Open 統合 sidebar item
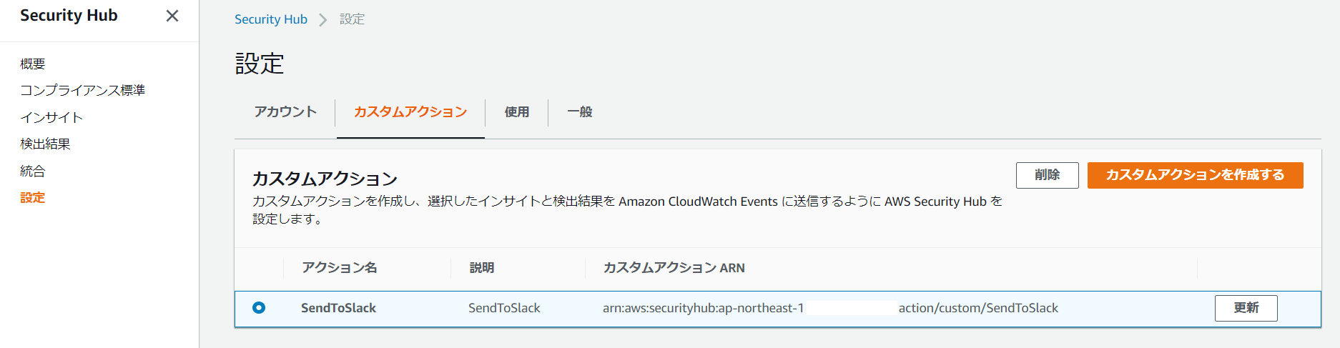Viewport: 1340px width, 348px height. [33, 171]
